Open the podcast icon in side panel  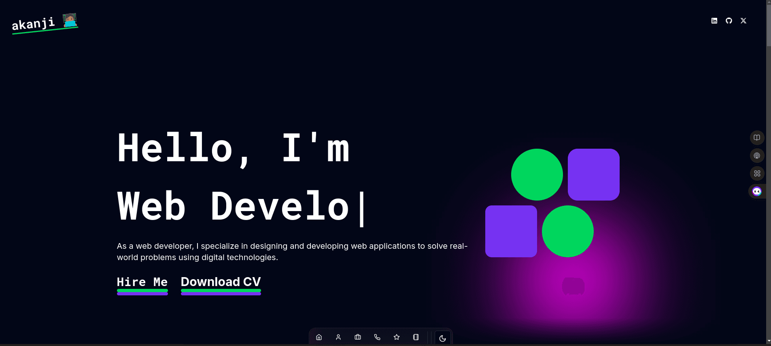click(757, 156)
